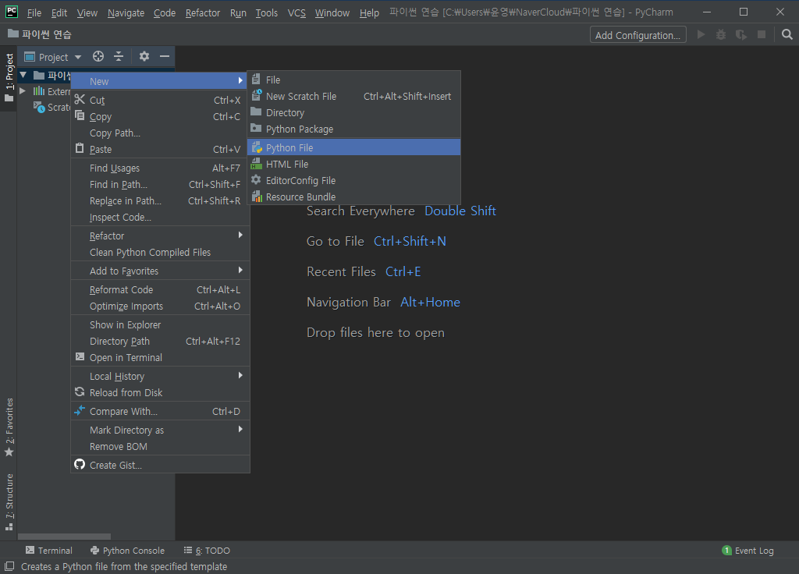Open Search Everywhere magnifier icon
This screenshot has height=574, width=799.
coord(787,34)
